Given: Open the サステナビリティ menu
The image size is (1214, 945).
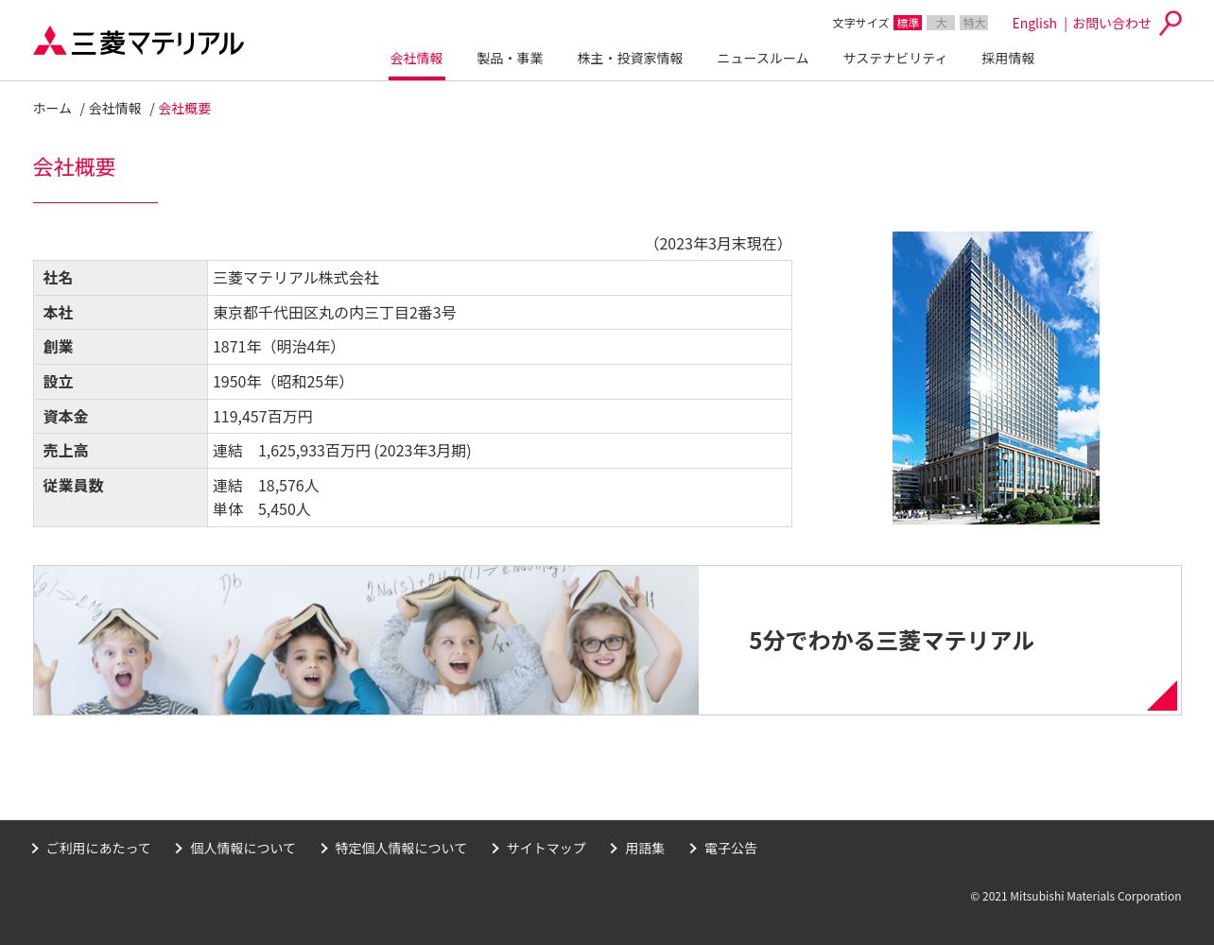Looking at the screenshot, I should click(x=895, y=59).
